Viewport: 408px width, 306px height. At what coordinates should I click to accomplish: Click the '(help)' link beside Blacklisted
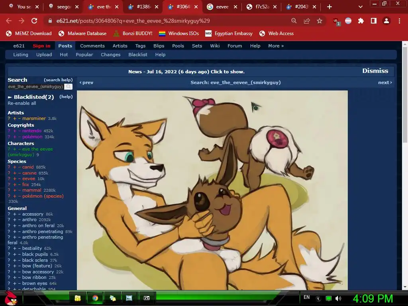[66, 96]
